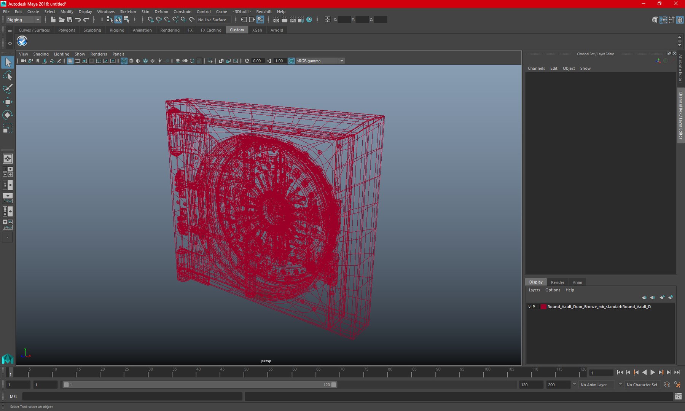Toggle snap to curves

point(159,19)
